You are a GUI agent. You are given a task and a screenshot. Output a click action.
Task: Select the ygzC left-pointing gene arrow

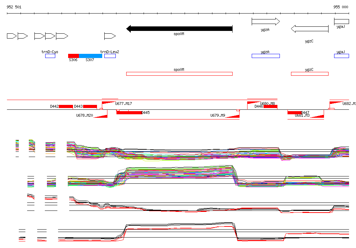(310, 29)
